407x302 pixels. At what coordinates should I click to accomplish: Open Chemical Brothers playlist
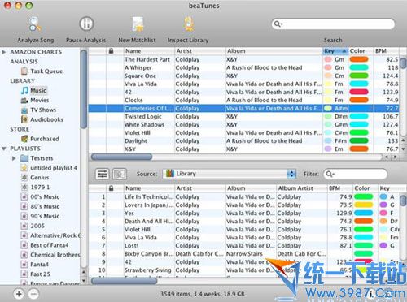coord(50,255)
